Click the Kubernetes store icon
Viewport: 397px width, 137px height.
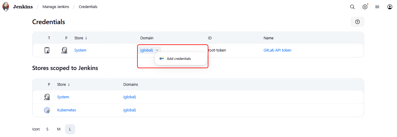[x=47, y=110]
